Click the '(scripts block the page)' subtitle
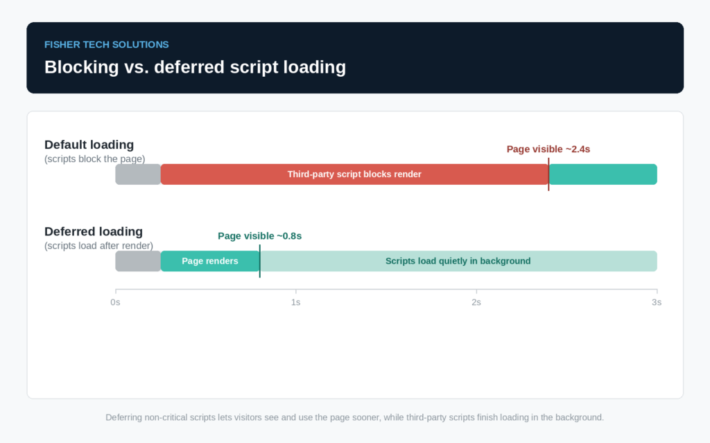 pos(94,159)
